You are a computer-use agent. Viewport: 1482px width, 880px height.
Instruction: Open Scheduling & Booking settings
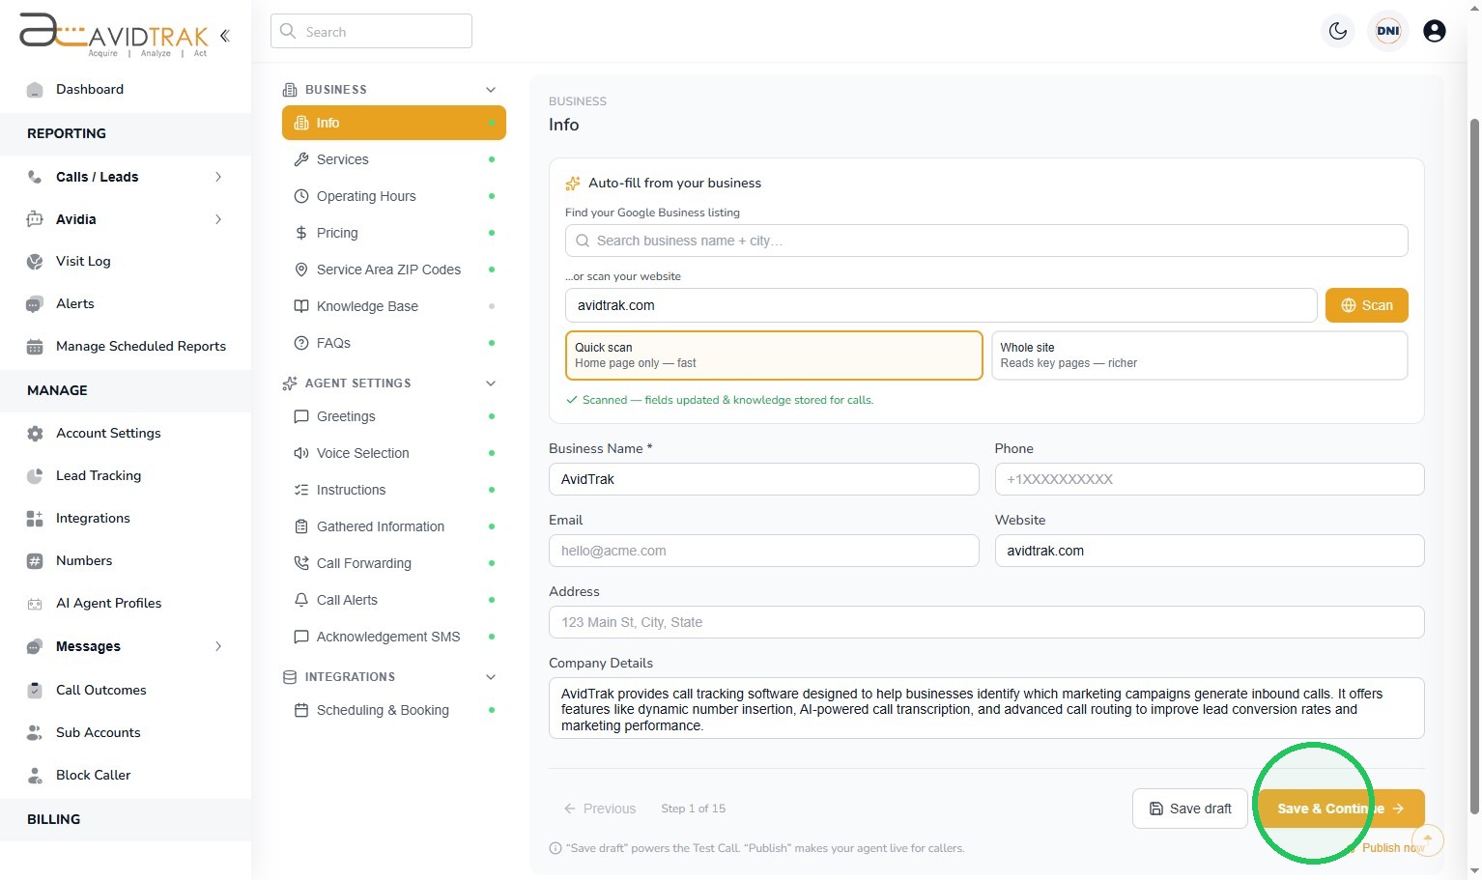[394, 710]
